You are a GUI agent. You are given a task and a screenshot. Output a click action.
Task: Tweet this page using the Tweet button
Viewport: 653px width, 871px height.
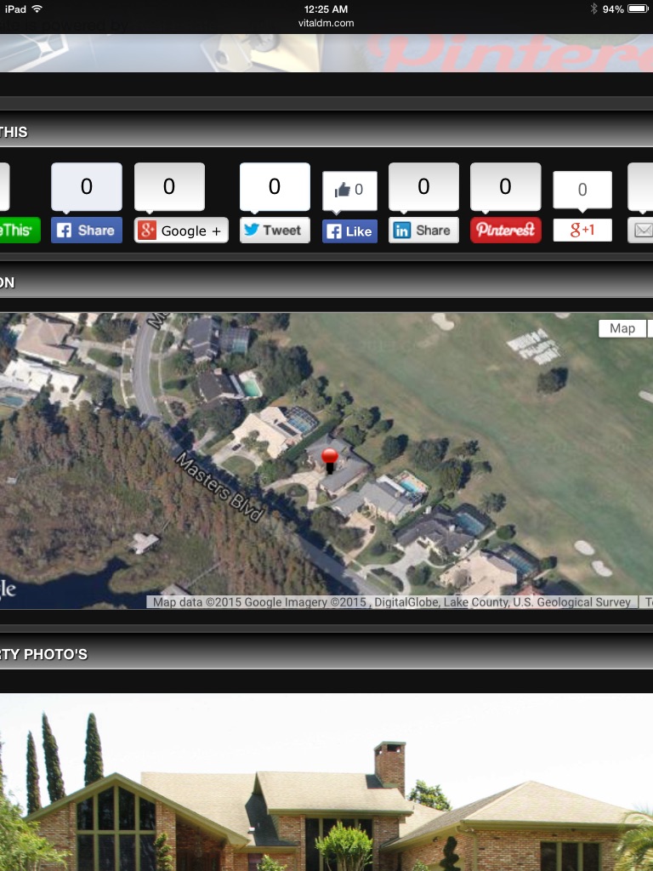pos(275,230)
